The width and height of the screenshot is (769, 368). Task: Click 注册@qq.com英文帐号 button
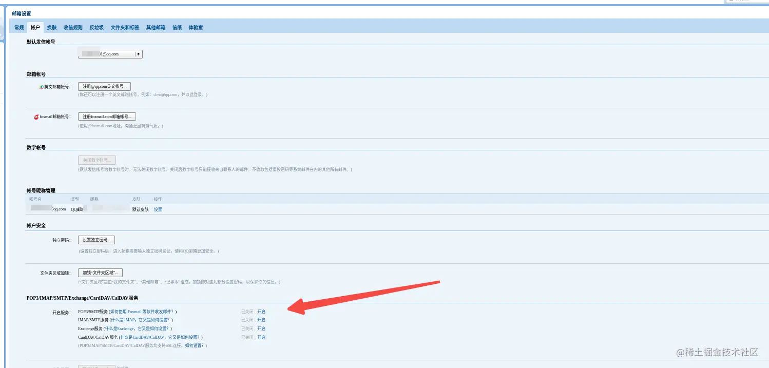(104, 86)
